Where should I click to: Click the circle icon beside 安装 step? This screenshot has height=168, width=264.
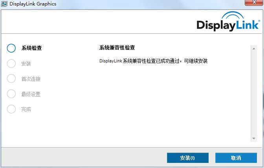[x=11, y=64]
